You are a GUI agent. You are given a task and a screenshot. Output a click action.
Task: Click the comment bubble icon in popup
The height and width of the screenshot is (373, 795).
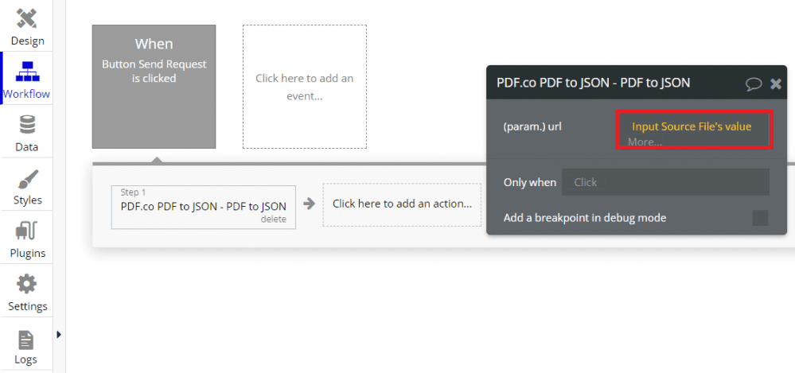point(753,84)
